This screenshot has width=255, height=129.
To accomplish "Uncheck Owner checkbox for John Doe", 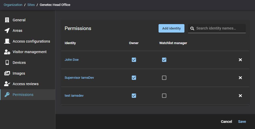I will coord(134,60).
